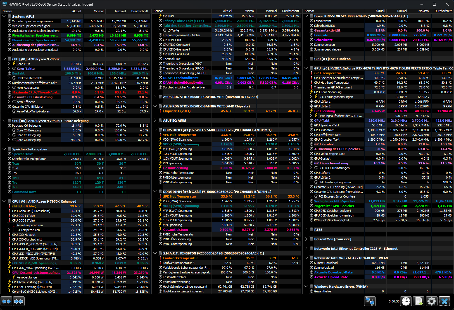Screen dimensions: 454x310
Task: Open the network remote monitoring icon
Action: pyautogui.click(x=370, y=301)
